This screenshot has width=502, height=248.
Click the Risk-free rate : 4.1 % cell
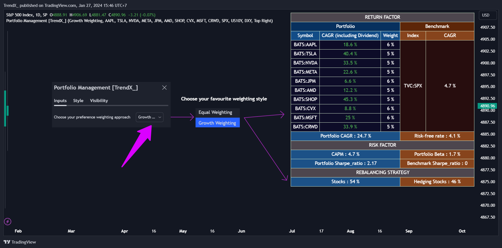tap(437, 136)
